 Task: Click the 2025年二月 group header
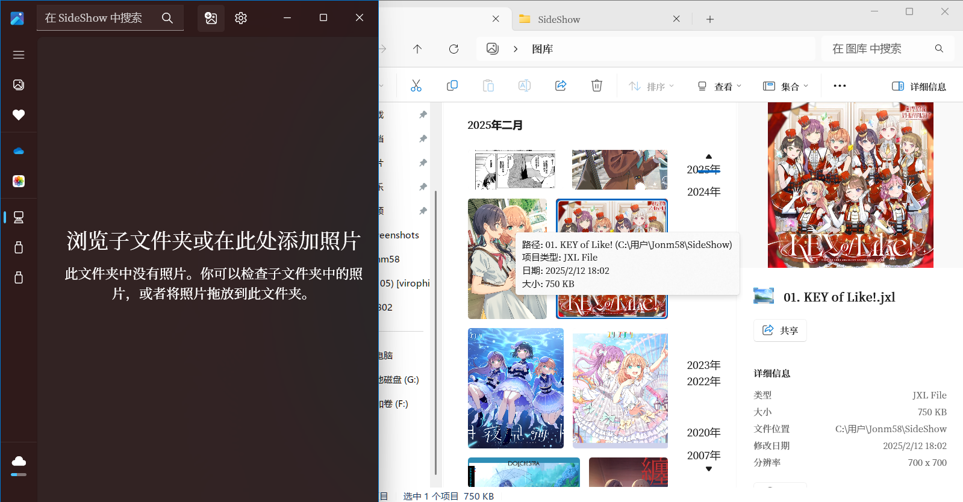495,125
